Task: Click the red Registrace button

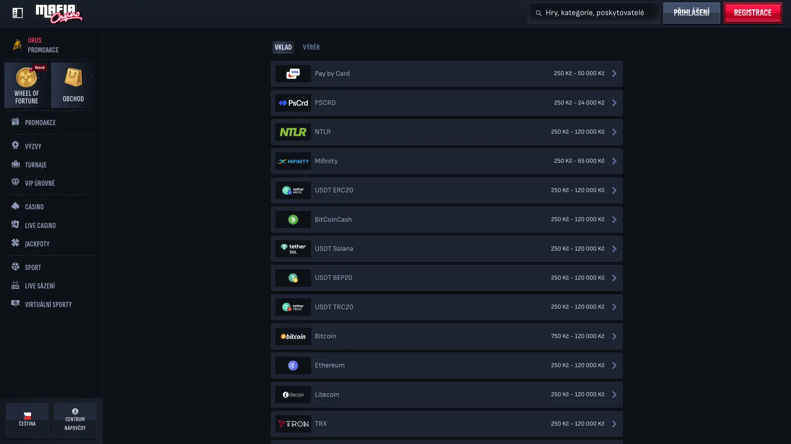Action: click(x=752, y=13)
